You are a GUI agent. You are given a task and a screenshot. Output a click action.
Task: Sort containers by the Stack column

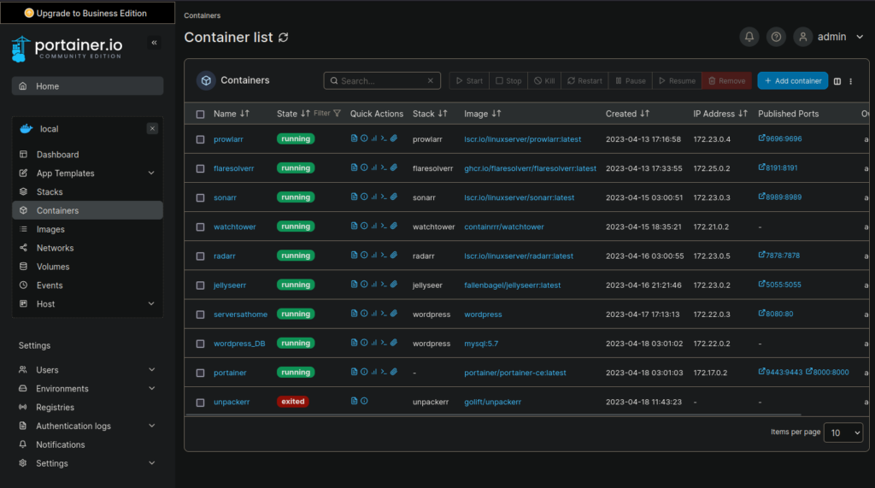coord(430,114)
